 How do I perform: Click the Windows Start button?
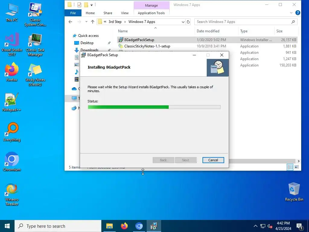tap(7, 226)
